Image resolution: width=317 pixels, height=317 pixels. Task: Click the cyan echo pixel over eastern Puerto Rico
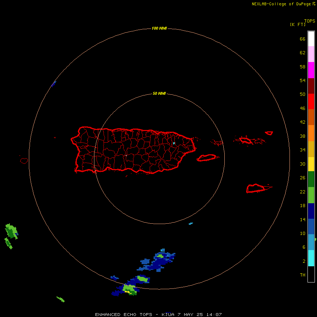point(174,143)
